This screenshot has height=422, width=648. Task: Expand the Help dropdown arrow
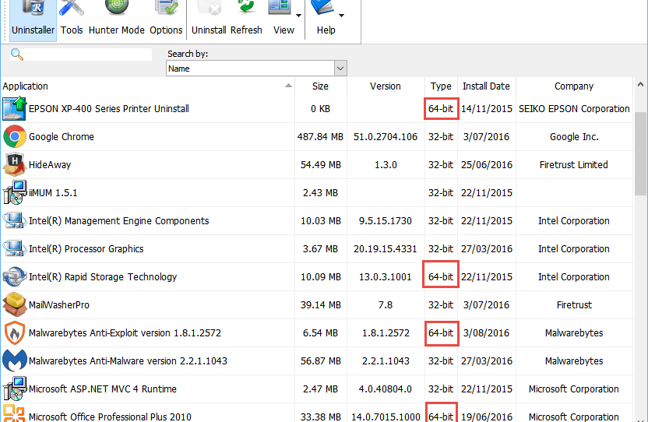[341, 16]
